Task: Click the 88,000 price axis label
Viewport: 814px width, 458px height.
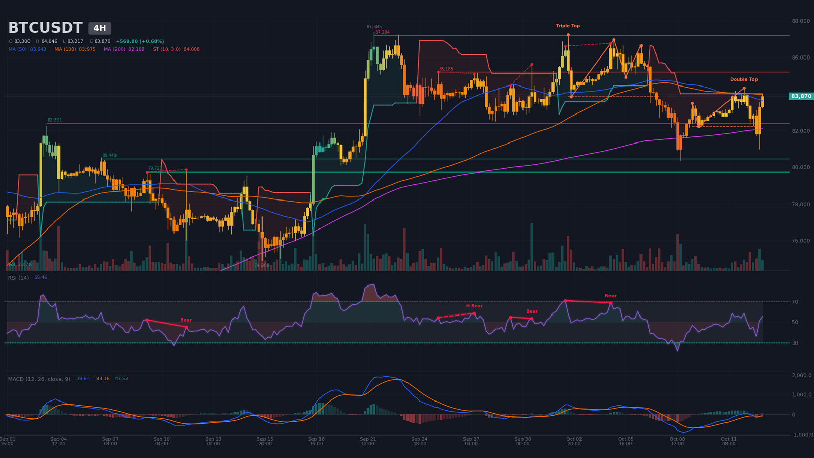Action: pos(801,21)
